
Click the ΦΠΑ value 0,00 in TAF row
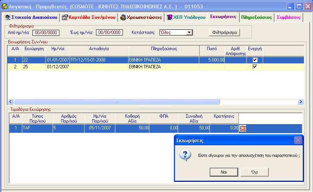click(x=164, y=128)
